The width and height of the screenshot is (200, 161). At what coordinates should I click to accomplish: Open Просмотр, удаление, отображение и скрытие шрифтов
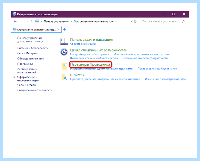point(105,79)
